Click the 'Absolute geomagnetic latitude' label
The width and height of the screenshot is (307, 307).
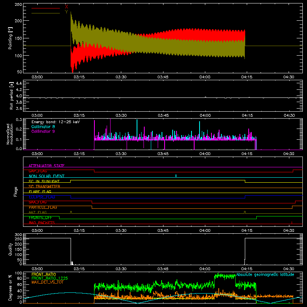point(265,274)
